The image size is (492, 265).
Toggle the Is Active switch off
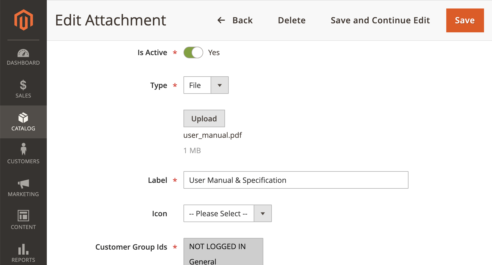(193, 52)
